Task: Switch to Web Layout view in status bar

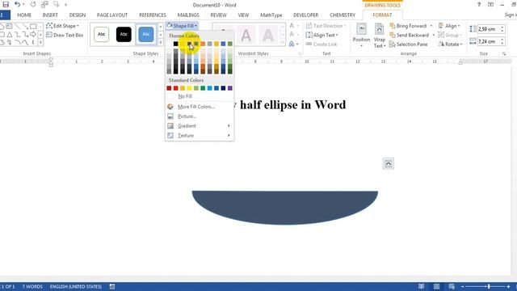Action: click(452, 286)
